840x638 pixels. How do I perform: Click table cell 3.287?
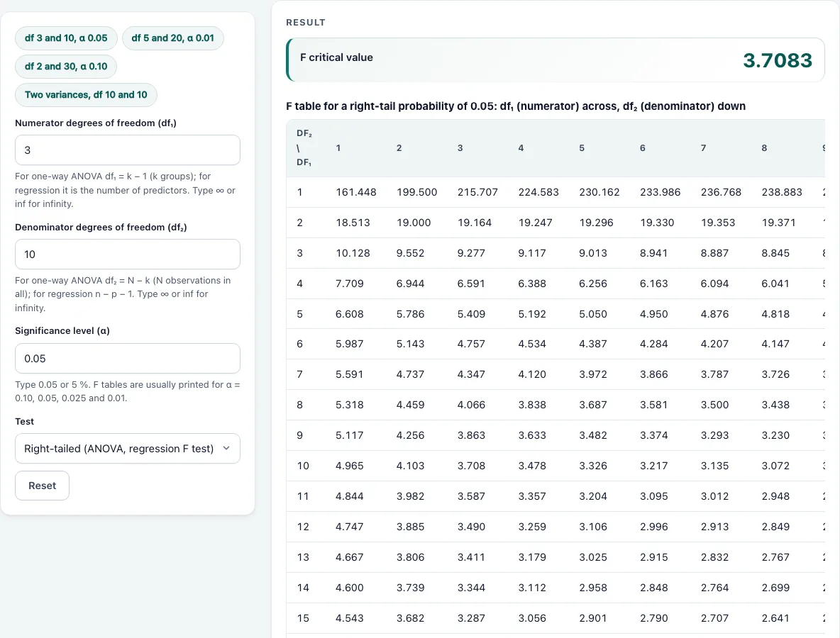[471, 618]
